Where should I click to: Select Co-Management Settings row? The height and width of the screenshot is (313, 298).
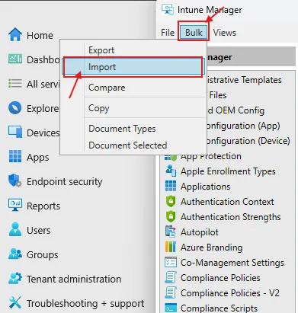tap(232, 263)
